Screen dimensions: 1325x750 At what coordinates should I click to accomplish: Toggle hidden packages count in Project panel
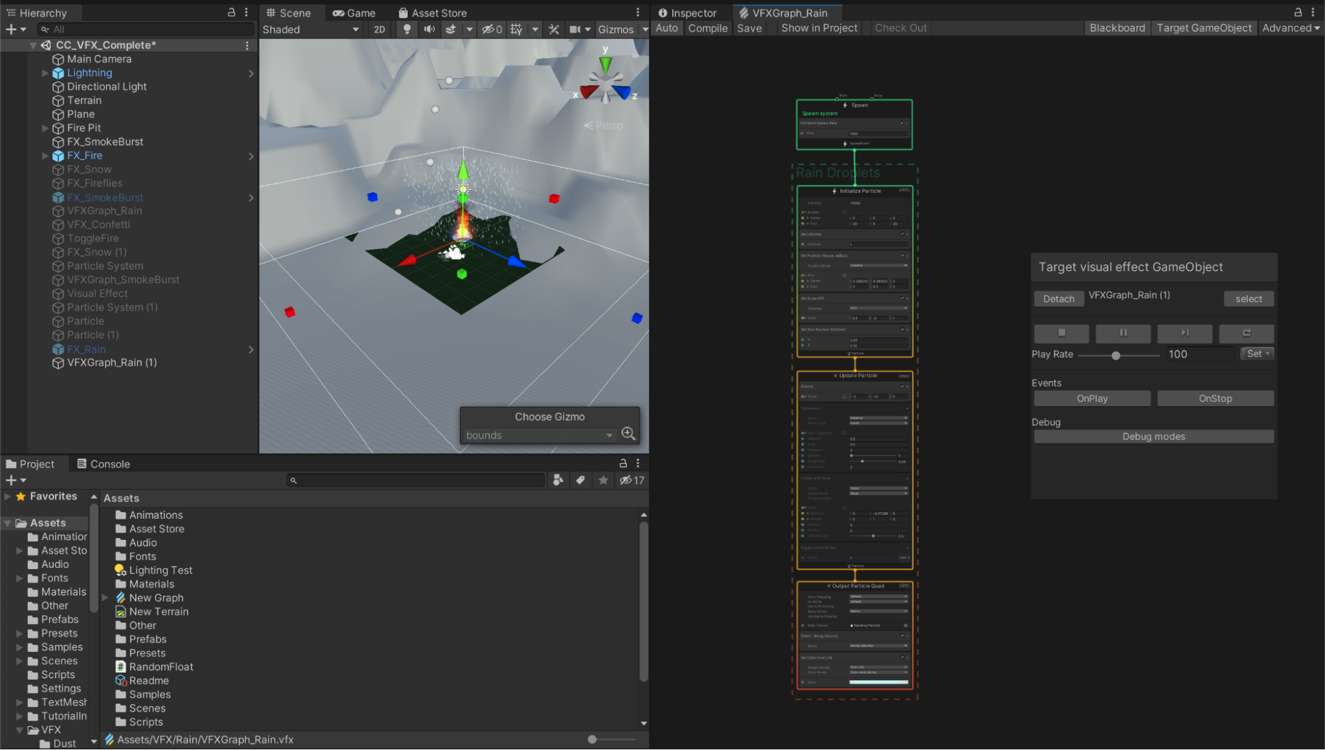pos(632,480)
